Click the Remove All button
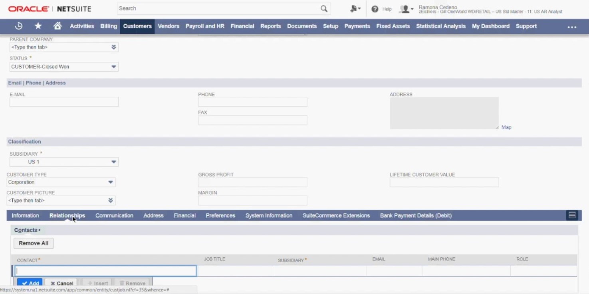This screenshot has width=589, height=294. [34, 243]
